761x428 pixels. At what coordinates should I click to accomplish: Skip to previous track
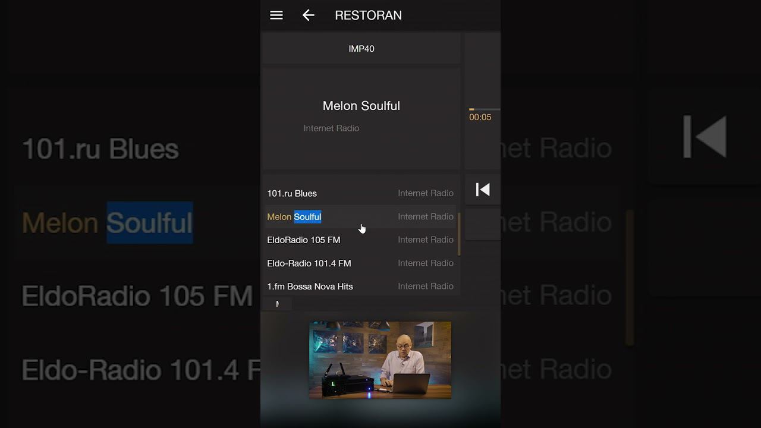pos(483,190)
